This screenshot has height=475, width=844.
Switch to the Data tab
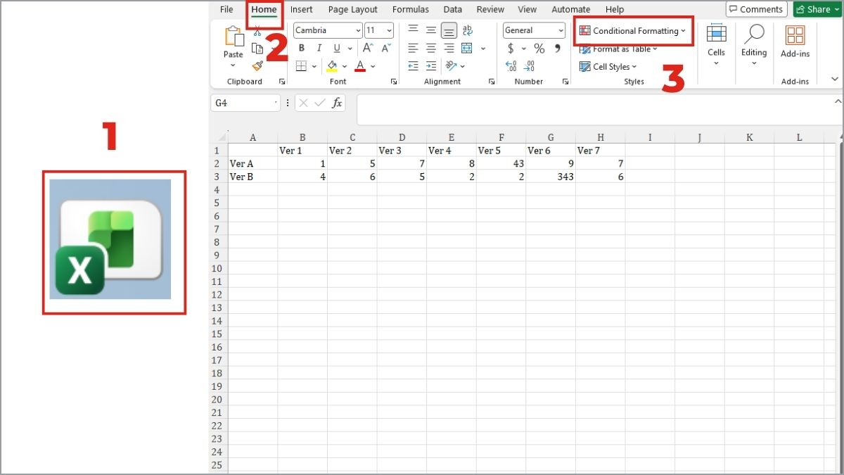[x=453, y=9]
